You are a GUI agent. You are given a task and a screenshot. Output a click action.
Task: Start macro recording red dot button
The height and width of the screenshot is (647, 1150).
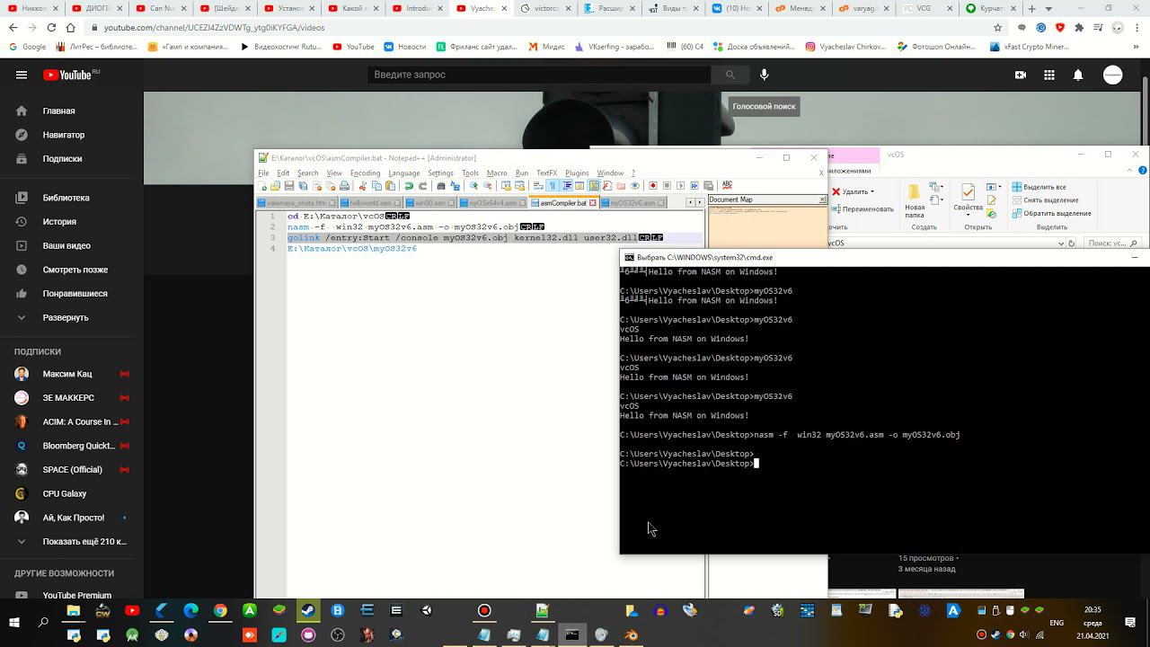point(652,186)
